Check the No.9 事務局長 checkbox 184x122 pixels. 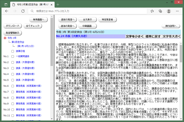click(x=13, y=104)
